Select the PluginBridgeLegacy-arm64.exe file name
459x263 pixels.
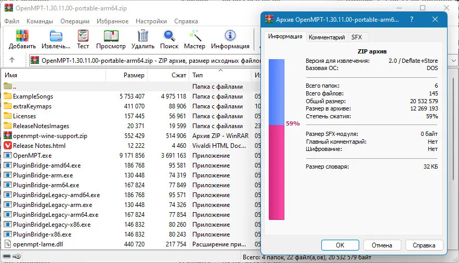pyautogui.click(x=56, y=215)
